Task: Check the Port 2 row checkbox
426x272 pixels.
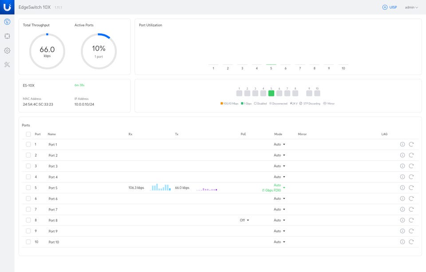Action: [x=28, y=155]
